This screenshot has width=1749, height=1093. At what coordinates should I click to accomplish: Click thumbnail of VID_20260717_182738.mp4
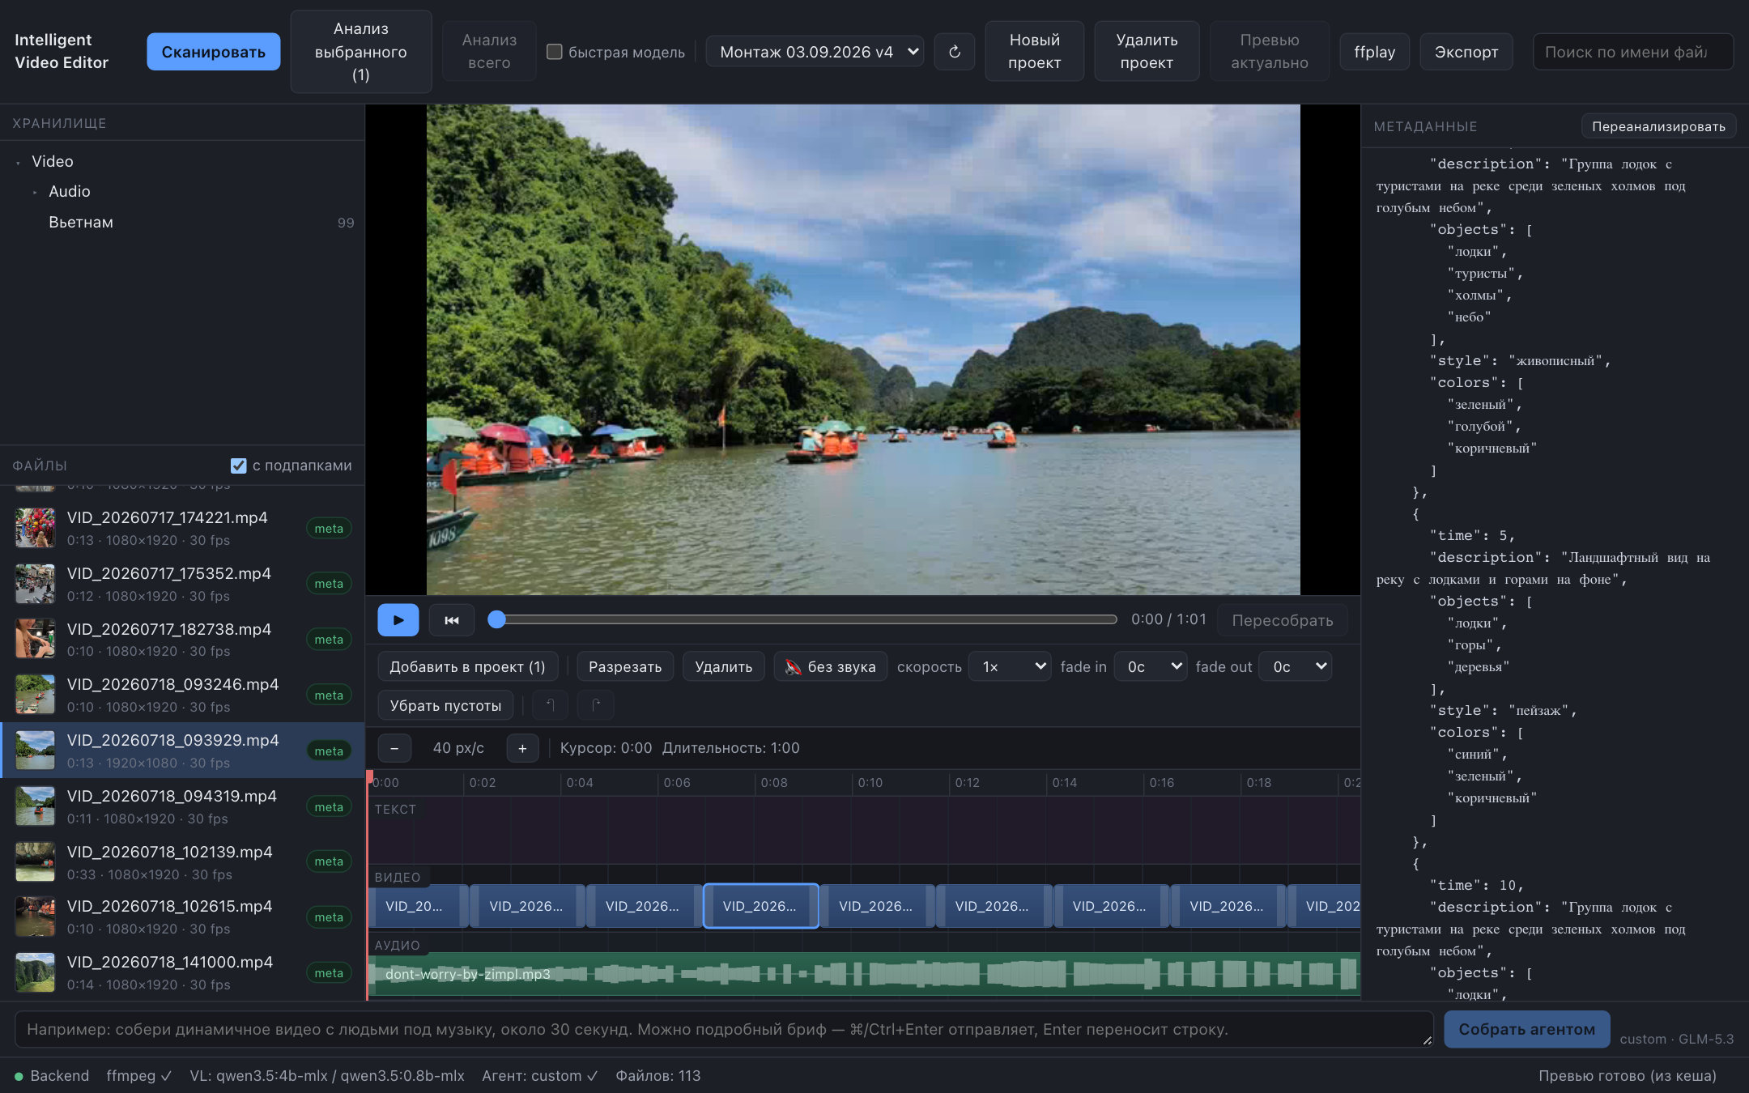coord(35,639)
